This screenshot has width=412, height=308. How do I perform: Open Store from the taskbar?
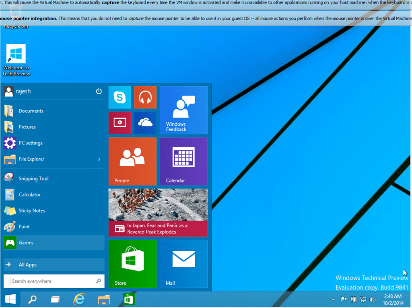pos(128,299)
